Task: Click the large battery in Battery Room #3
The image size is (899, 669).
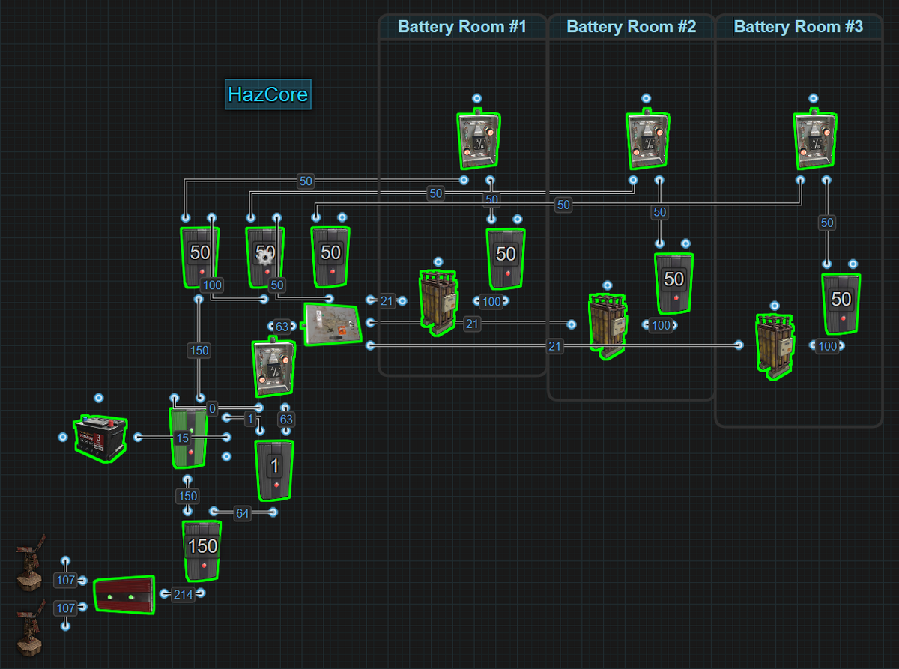Action: pos(775,346)
